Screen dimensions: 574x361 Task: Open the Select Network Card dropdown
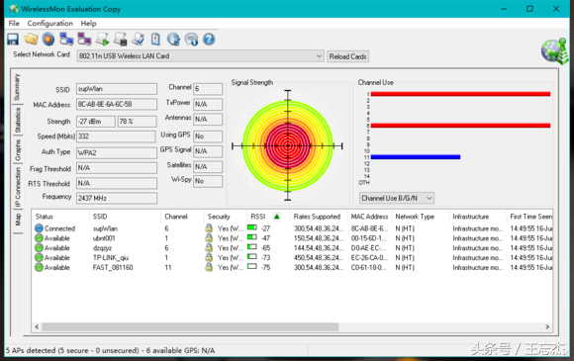click(x=200, y=56)
